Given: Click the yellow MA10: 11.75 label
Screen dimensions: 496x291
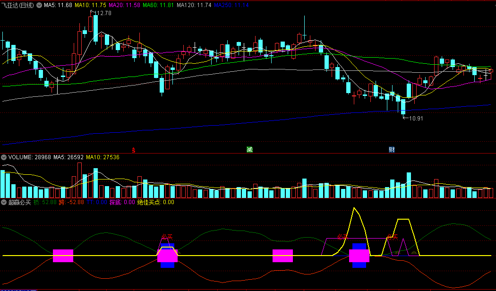Looking at the screenshot, I should 90,5.
